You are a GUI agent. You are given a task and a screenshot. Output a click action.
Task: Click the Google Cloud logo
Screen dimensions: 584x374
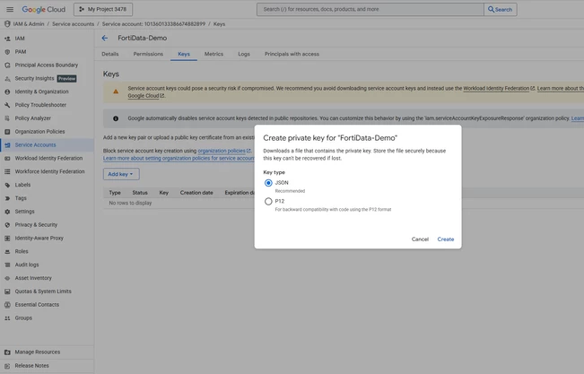point(44,9)
